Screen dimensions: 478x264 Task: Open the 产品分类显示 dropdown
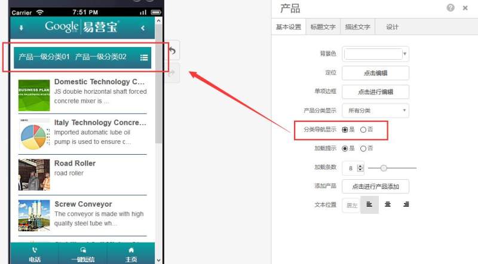(376, 110)
